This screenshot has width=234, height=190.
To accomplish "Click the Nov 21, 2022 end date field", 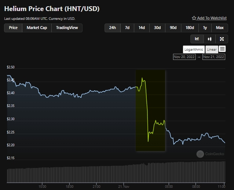I will coord(213,57).
